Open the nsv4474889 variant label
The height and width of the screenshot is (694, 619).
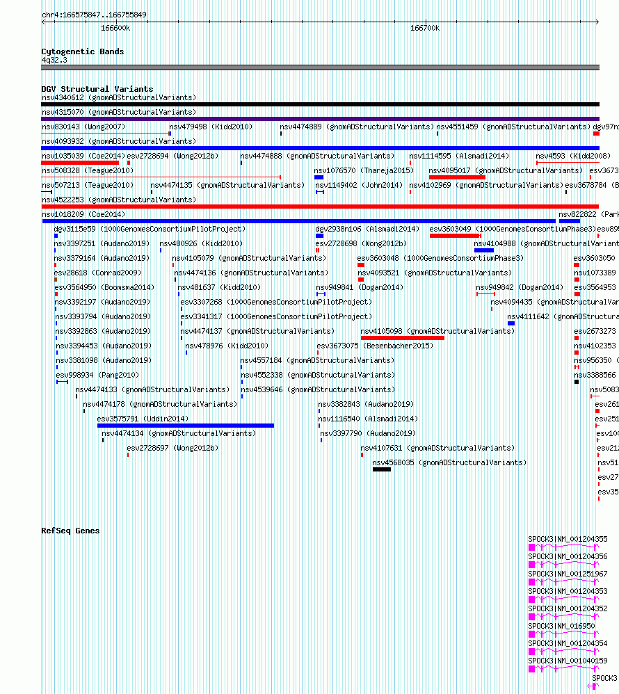point(357,127)
